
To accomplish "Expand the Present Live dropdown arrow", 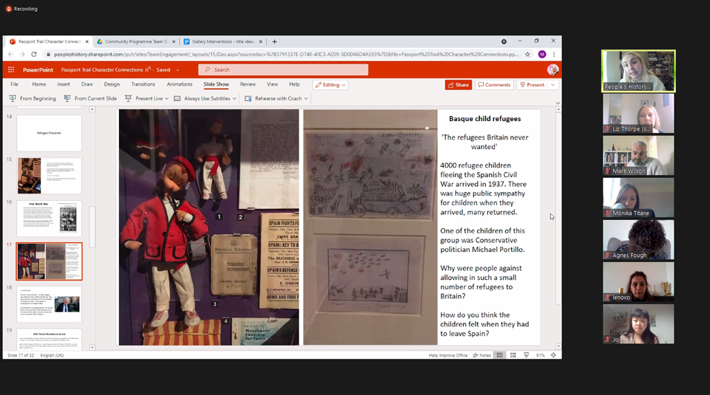I will 166,98.
